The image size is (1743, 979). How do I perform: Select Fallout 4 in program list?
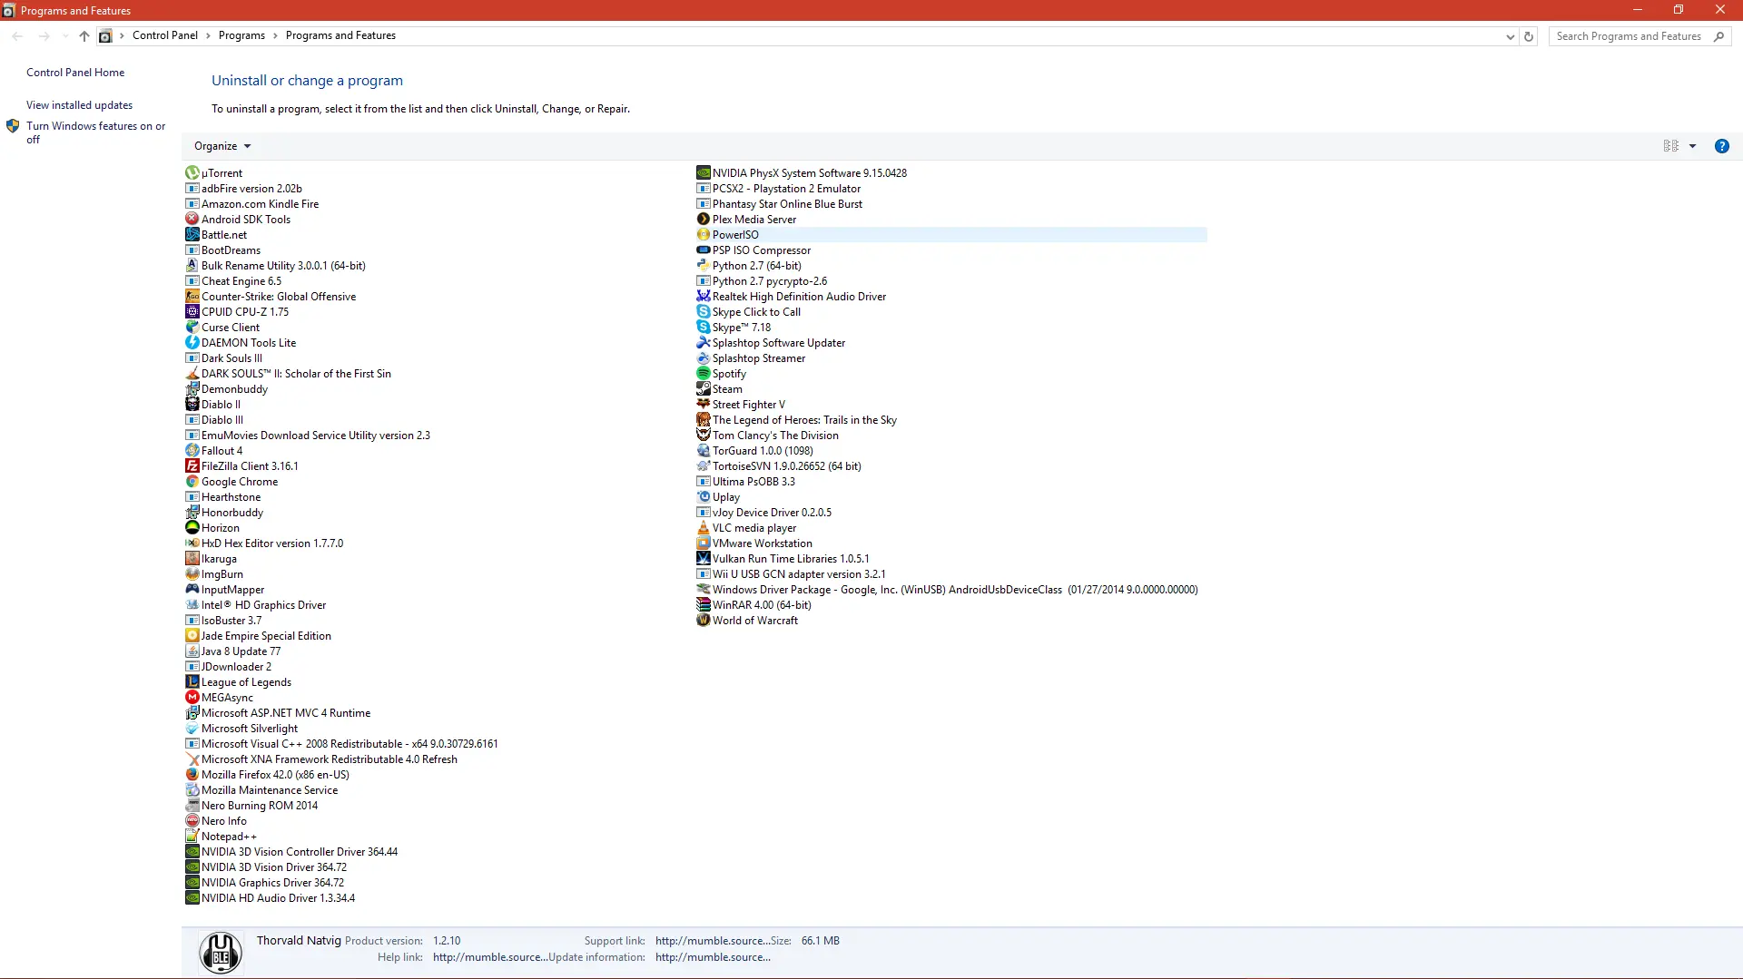(x=214, y=450)
